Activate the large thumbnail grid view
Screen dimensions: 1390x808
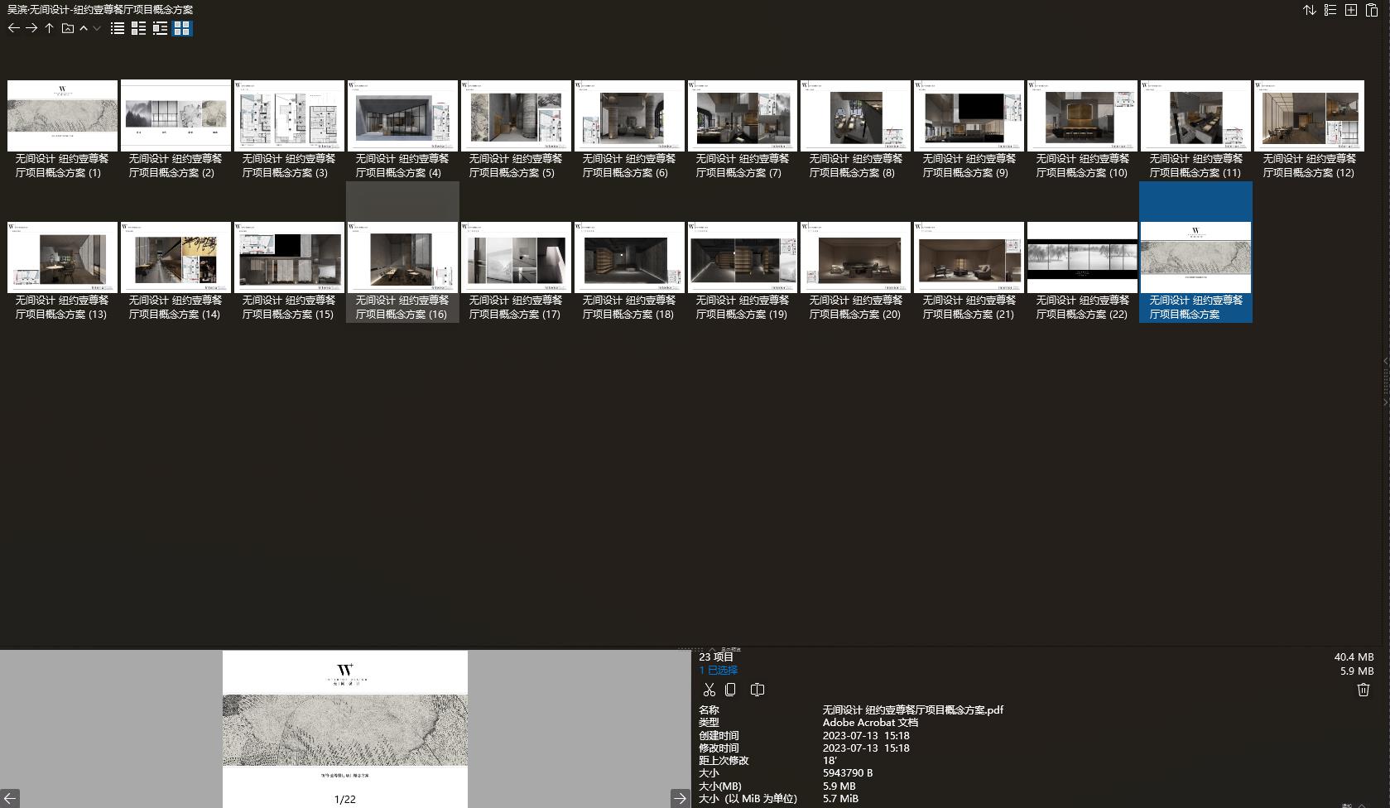(x=181, y=28)
